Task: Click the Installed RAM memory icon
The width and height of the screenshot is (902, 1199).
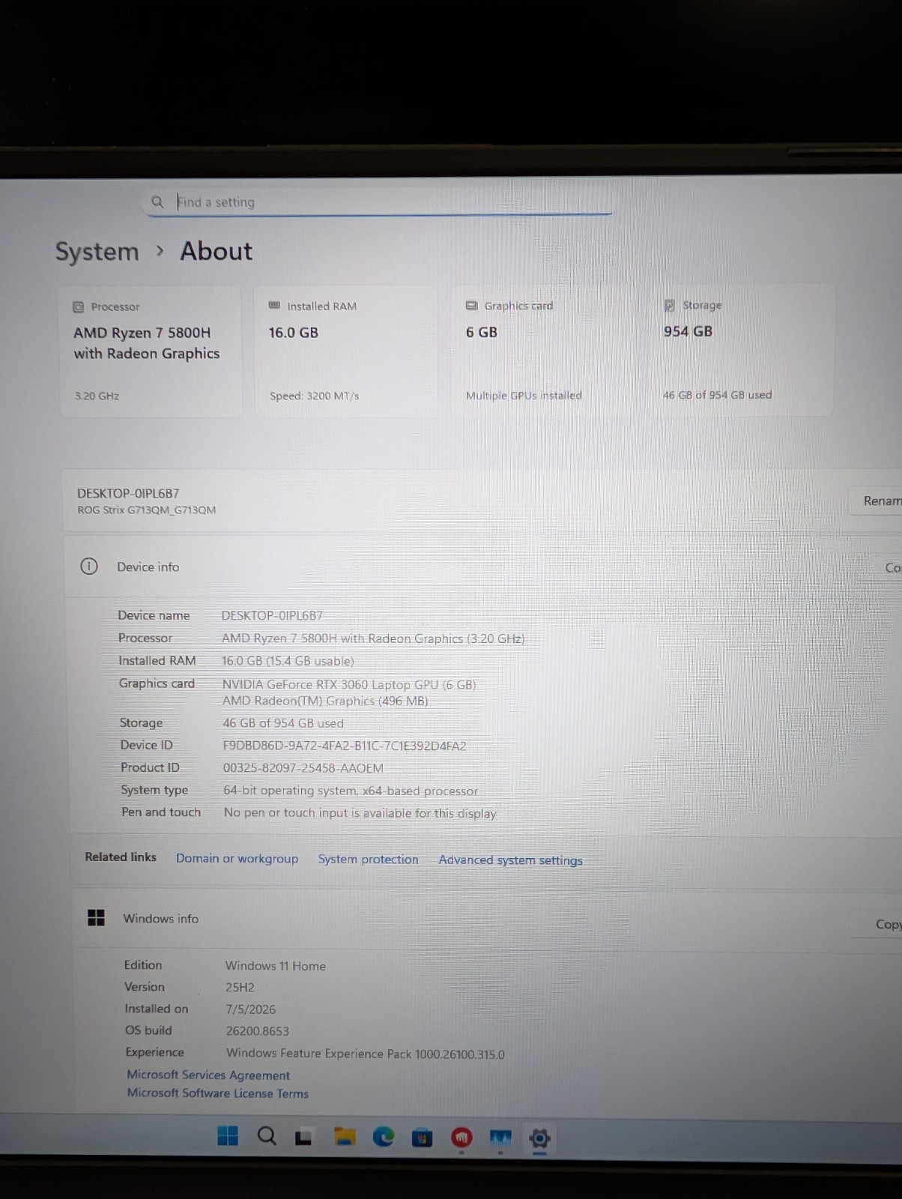Action: click(x=274, y=306)
